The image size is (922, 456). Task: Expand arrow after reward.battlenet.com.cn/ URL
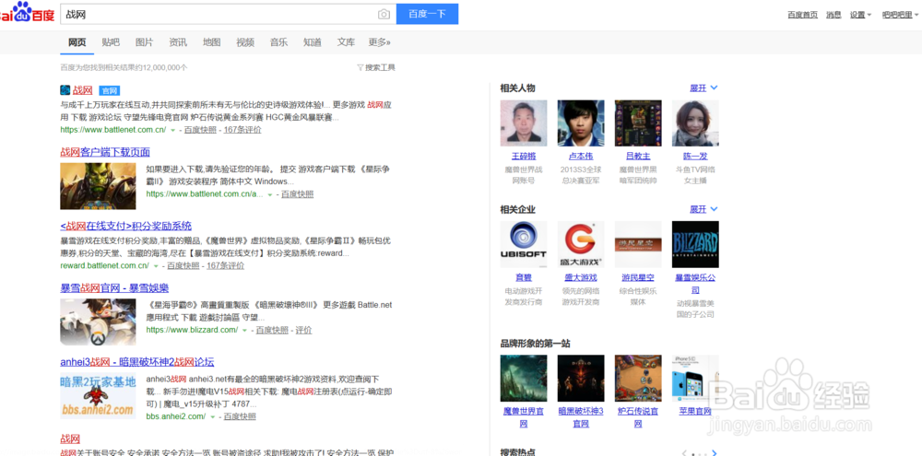pos(156,265)
